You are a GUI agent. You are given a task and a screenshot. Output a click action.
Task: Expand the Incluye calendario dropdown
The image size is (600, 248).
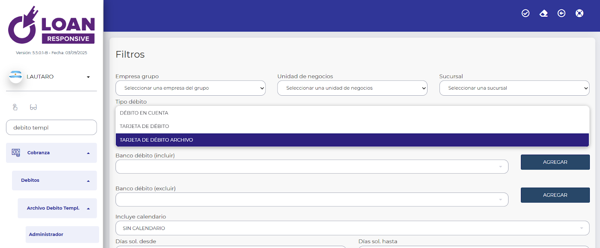(352, 228)
